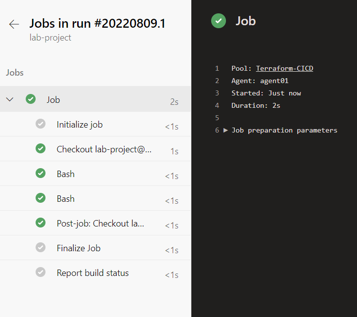Select the Finalize Job step
357x317 pixels.
point(79,248)
